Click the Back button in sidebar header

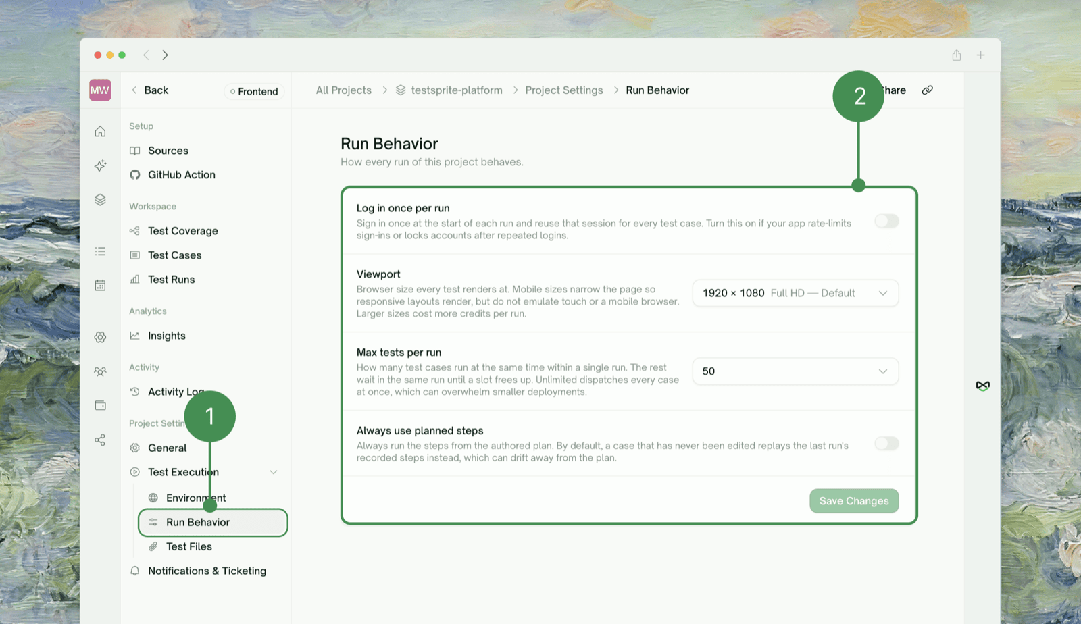point(149,90)
